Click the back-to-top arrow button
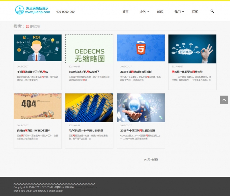Image resolution: width=230 pixels, height=196 pixels. [x=224, y=100]
